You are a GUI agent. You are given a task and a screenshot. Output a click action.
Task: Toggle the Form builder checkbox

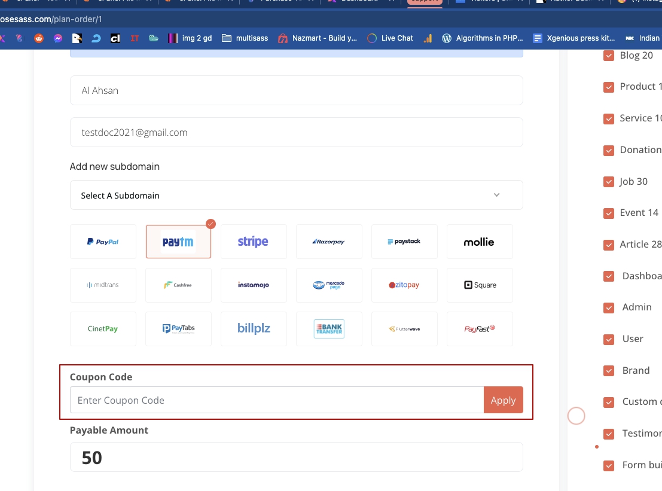tap(609, 465)
